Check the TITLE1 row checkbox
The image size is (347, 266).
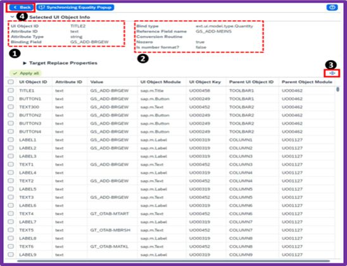(x=11, y=90)
